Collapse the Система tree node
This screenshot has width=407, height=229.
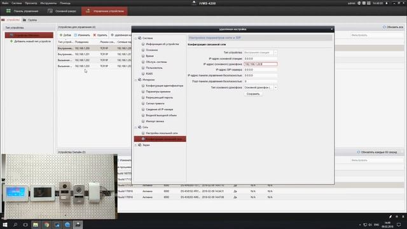[135, 38]
